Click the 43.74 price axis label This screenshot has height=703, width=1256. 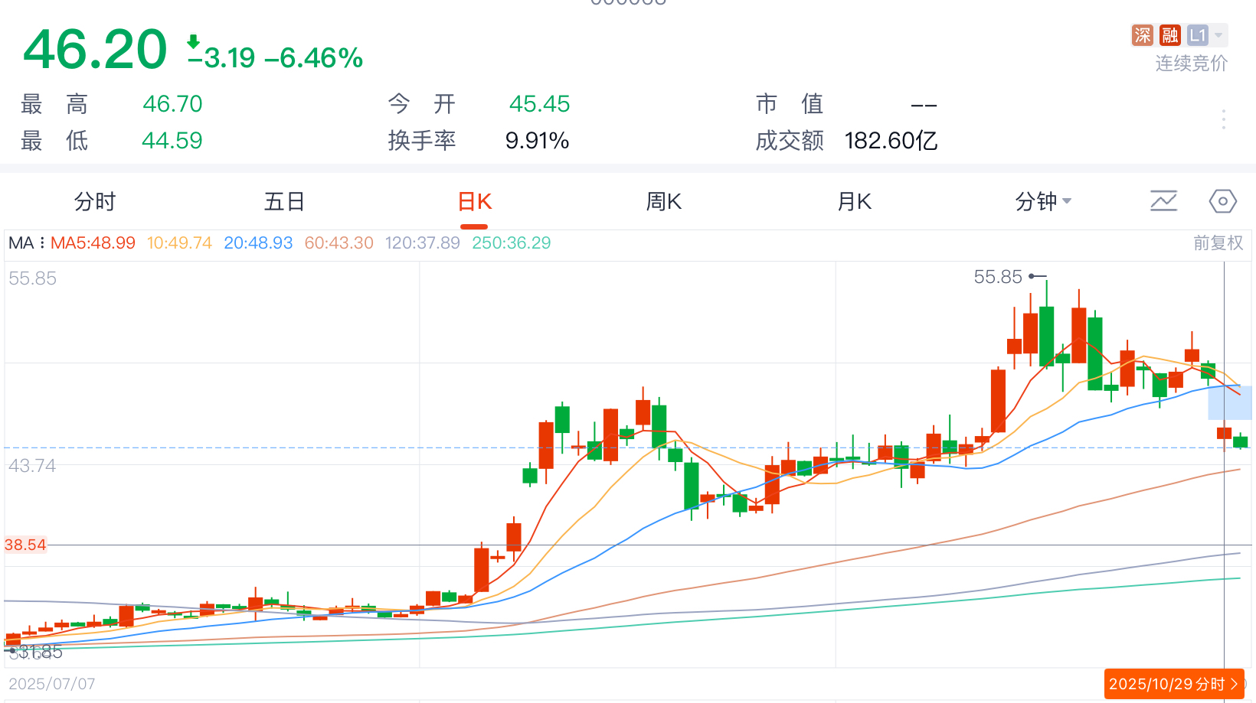click(x=32, y=466)
